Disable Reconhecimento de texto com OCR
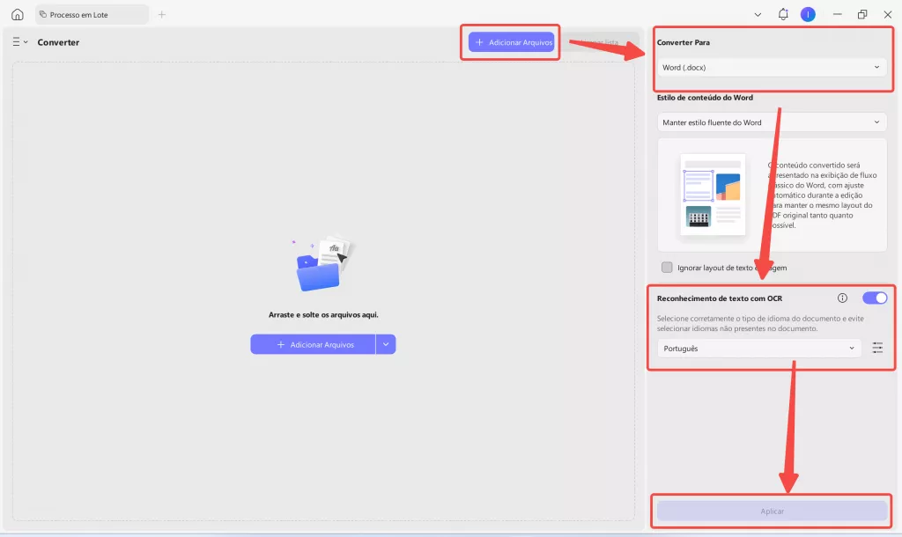The width and height of the screenshot is (902, 537). 875,298
